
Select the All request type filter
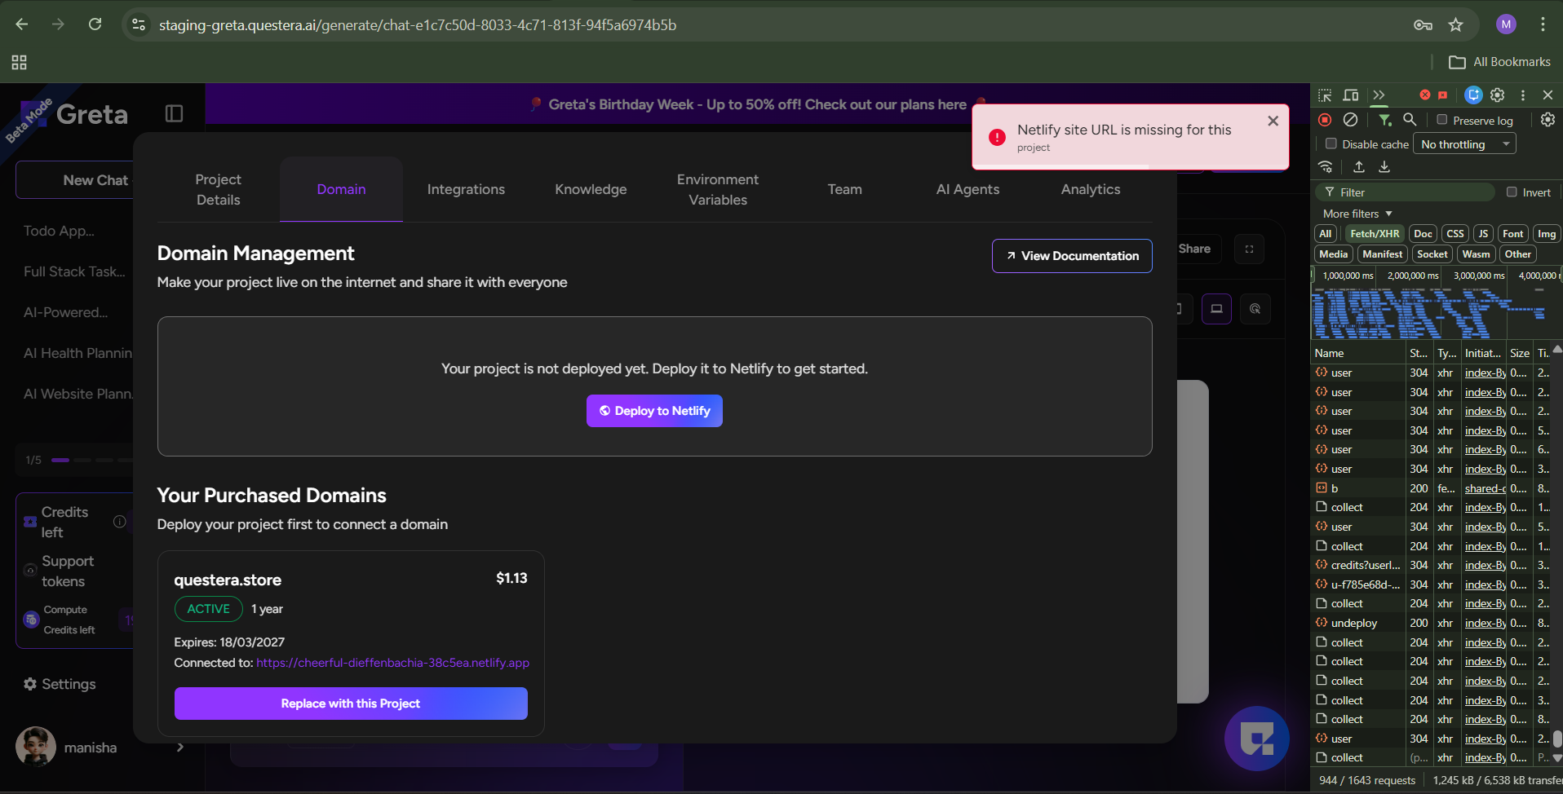[x=1326, y=234]
